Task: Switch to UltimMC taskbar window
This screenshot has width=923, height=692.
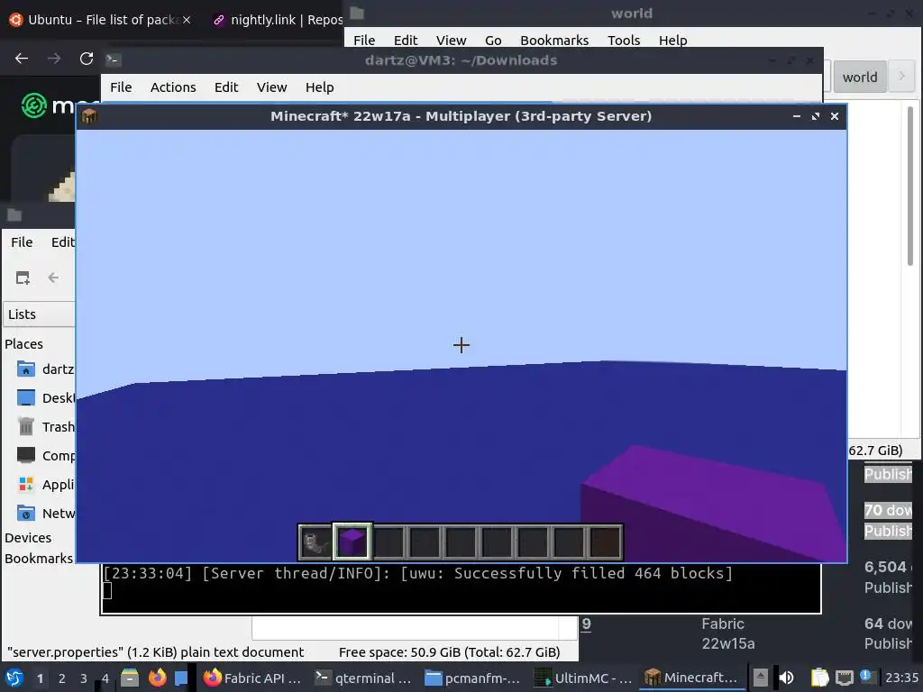Action: click(x=583, y=678)
